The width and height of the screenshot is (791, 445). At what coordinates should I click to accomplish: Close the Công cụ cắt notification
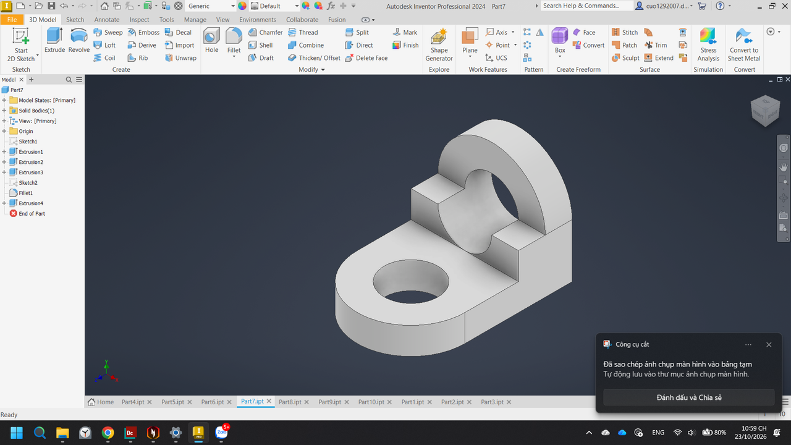point(769,345)
